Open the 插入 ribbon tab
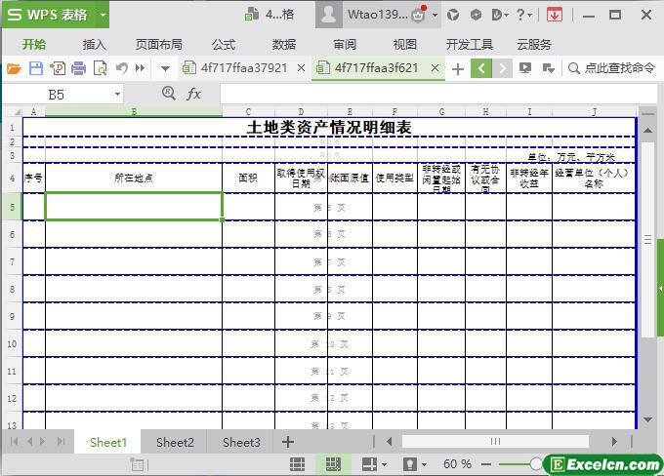 (x=94, y=44)
